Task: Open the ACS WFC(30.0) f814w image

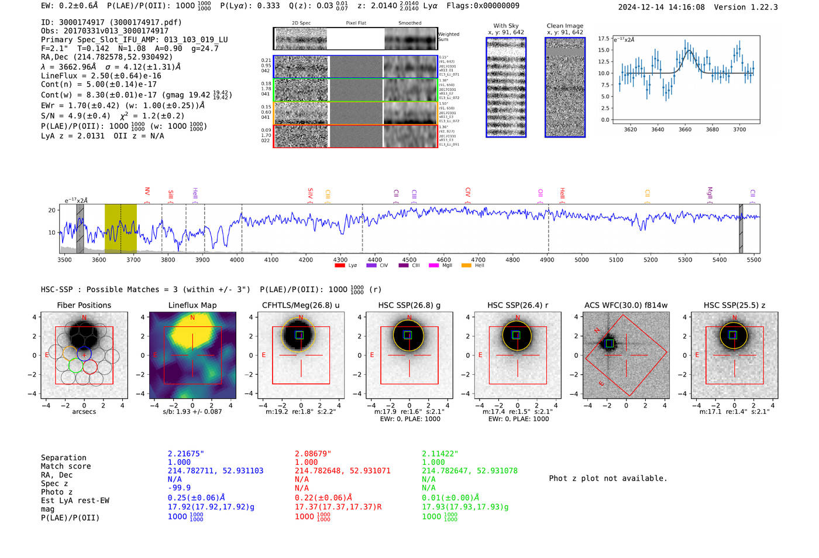Action: pyautogui.click(x=626, y=355)
